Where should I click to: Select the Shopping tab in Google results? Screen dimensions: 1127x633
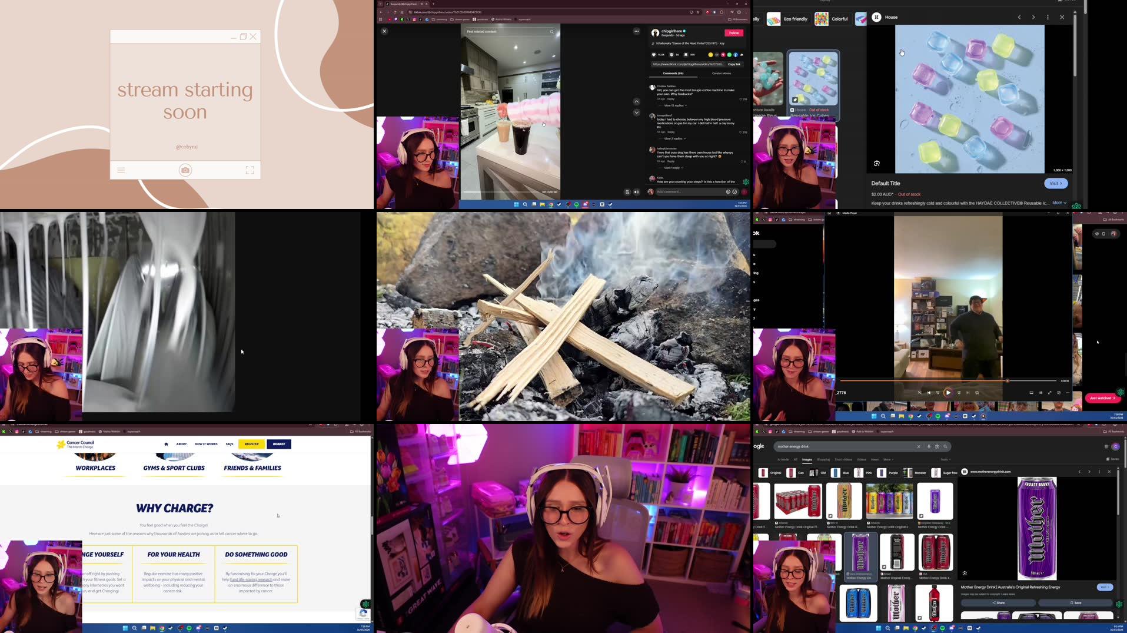point(823,459)
